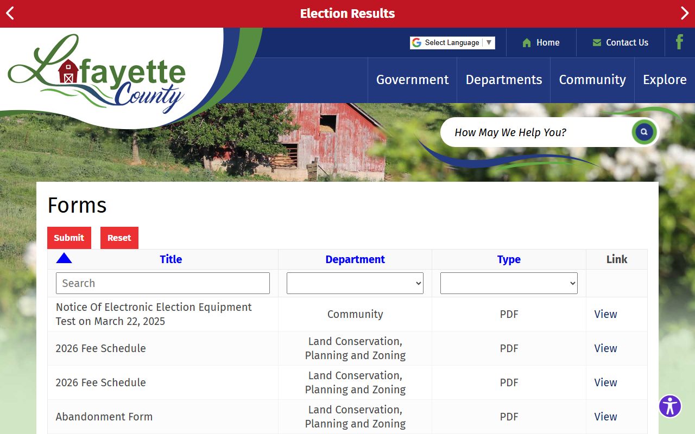This screenshot has height=434, width=695.
Task: View the first 2026 Fee Schedule
Action: click(x=605, y=348)
